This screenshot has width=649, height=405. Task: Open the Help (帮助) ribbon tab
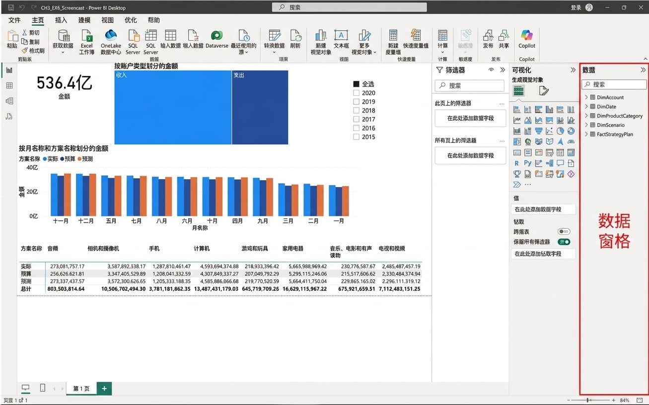(154, 20)
